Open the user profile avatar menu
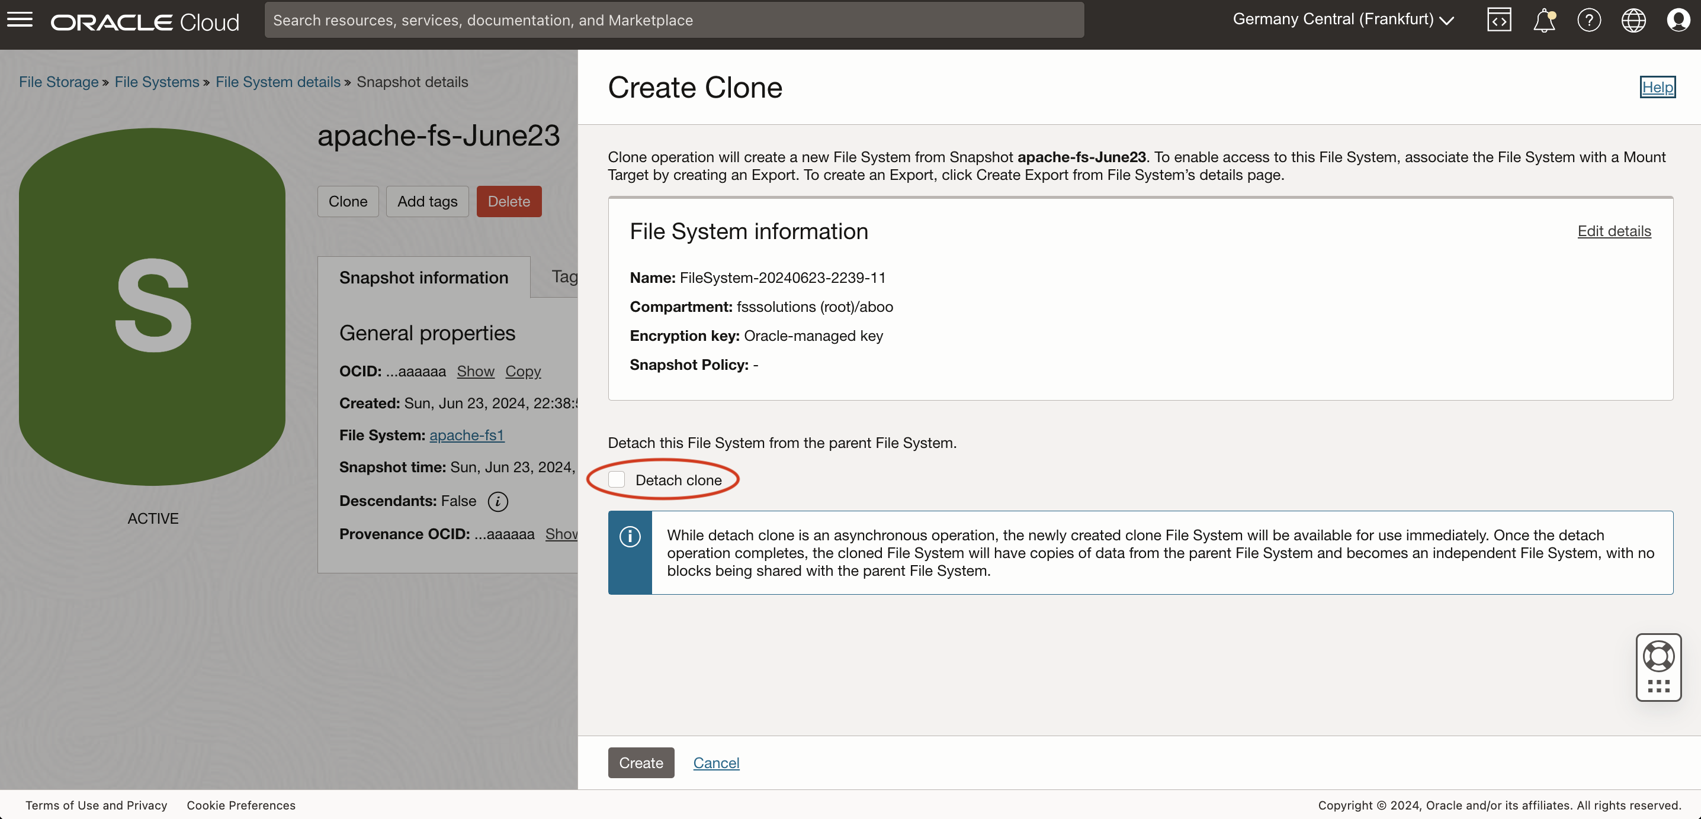The width and height of the screenshot is (1701, 819). 1677,20
